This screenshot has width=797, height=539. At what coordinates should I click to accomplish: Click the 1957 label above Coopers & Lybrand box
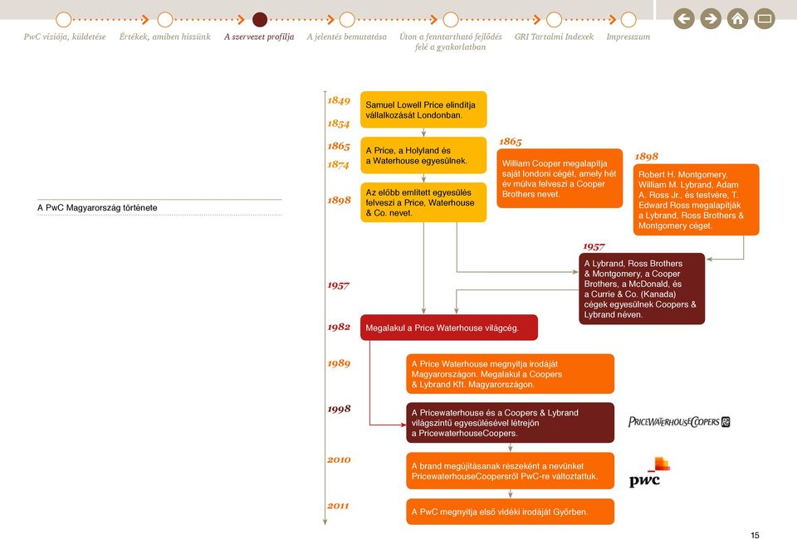click(594, 246)
